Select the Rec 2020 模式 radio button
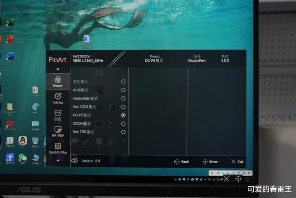 coord(123,107)
